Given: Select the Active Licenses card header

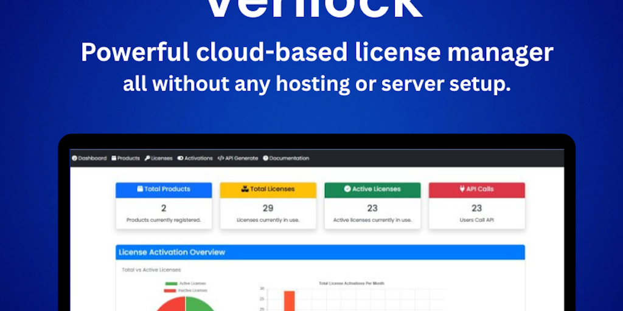Looking at the screenshot, I should click(x=372, y=190).
